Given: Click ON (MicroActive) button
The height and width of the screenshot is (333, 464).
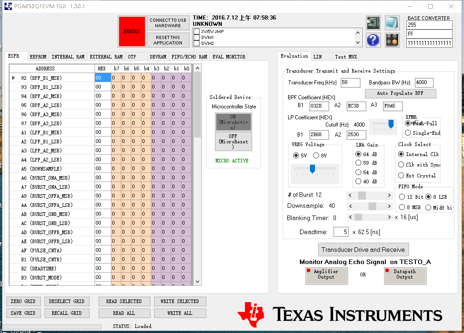Looking at the screenshot, I should click(234, 122).
